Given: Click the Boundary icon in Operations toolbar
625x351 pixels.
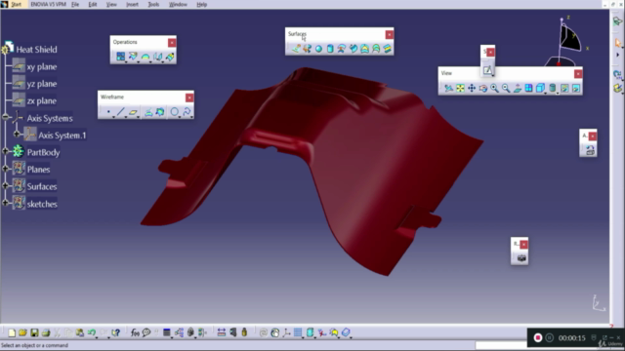Looking at the screenshot, I should point(146,57).
